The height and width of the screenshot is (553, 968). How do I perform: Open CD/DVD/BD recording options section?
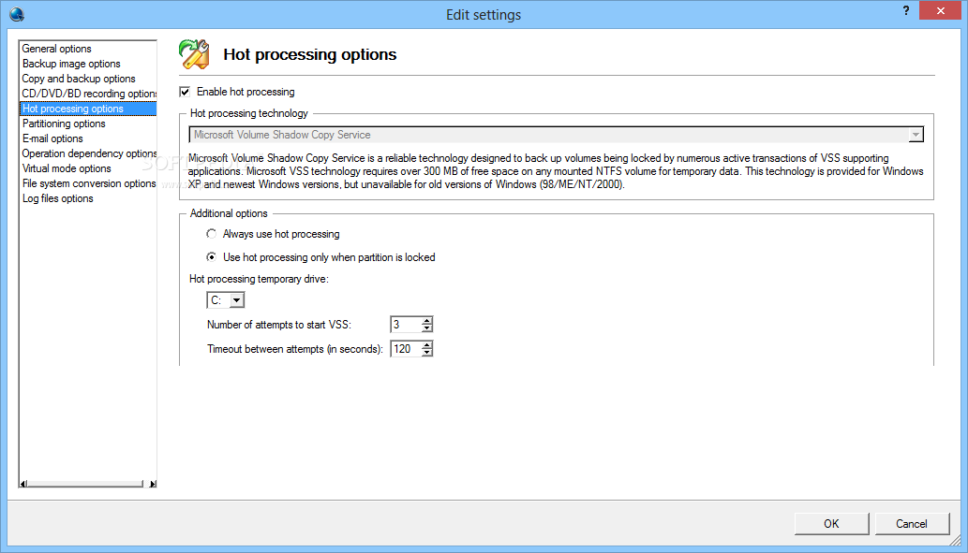88,94
